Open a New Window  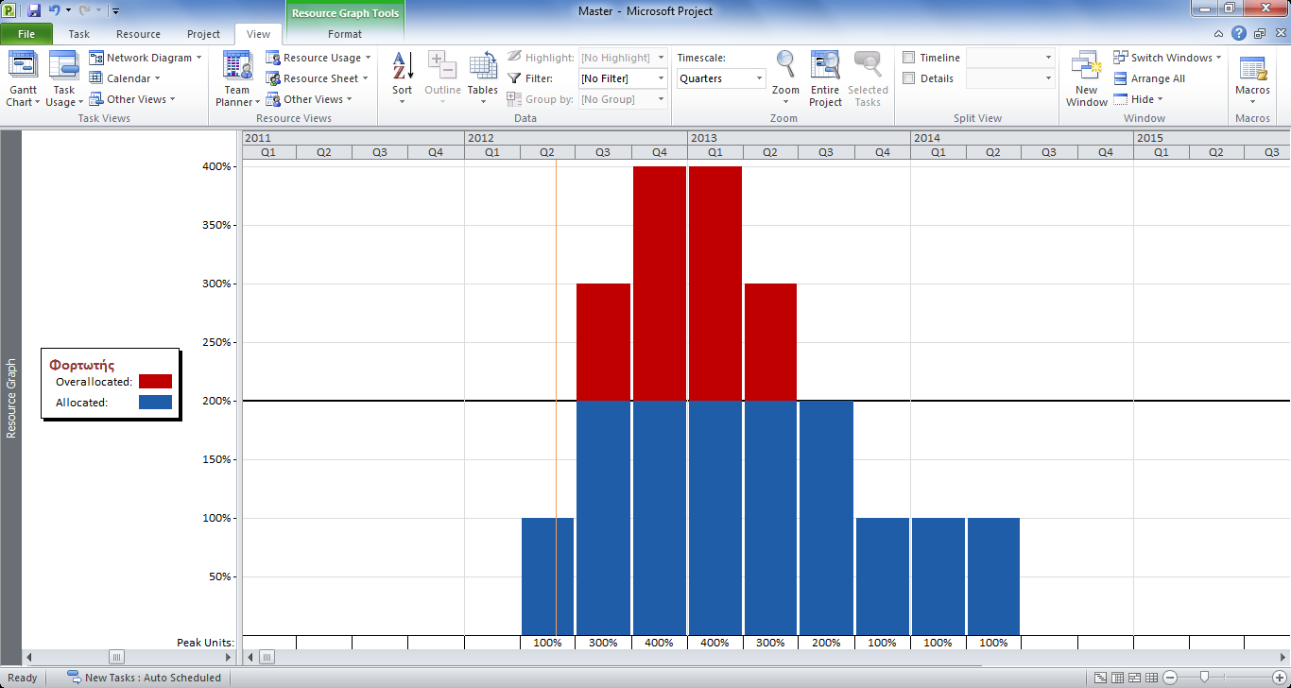pos(1087,79)
